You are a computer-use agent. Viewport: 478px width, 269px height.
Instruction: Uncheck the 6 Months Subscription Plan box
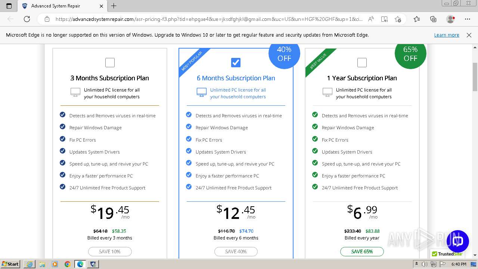tap(236, 62)
